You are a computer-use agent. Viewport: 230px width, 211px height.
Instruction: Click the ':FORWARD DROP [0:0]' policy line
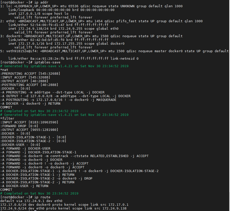click(x=19, y=126)
